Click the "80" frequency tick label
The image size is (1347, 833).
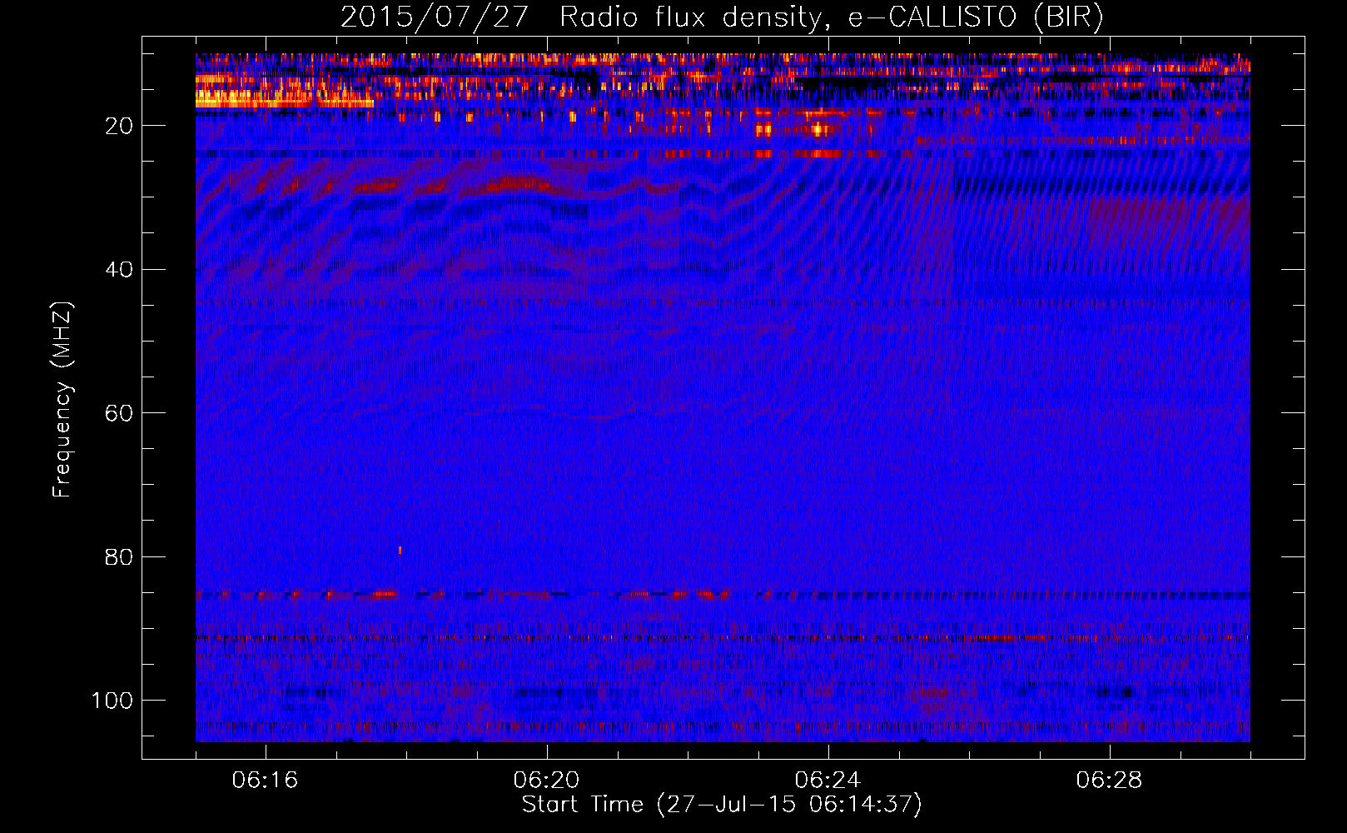click(119, 557)
